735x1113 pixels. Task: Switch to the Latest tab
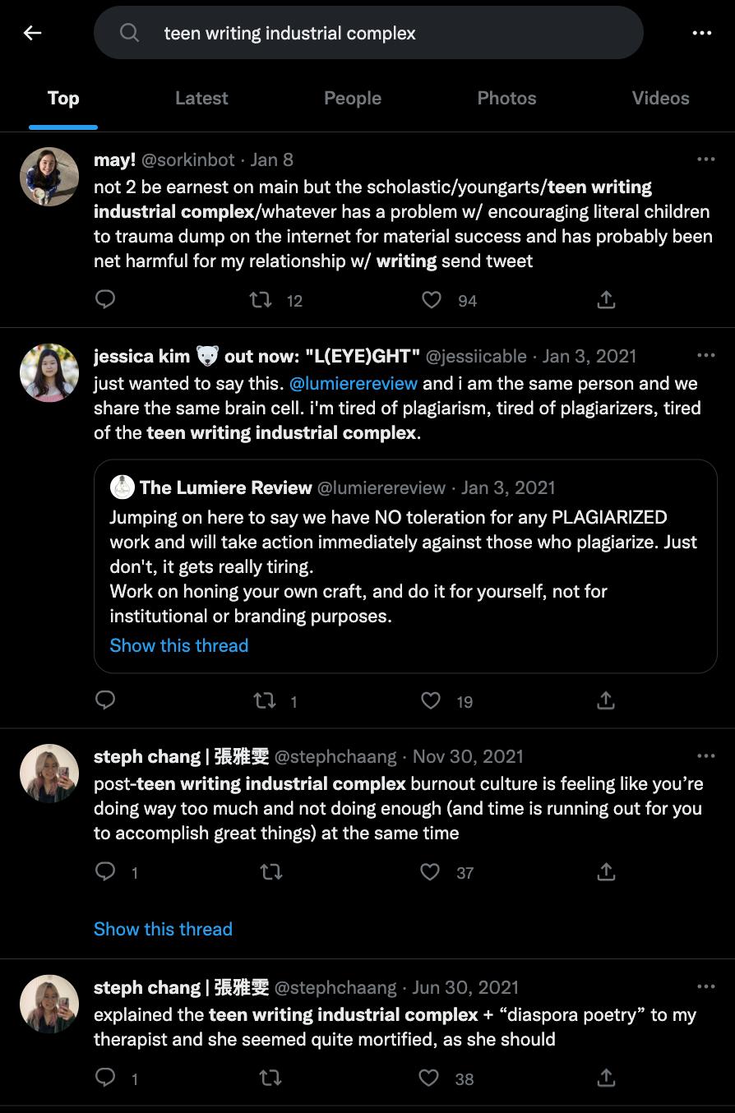click(x=201, y=99)
